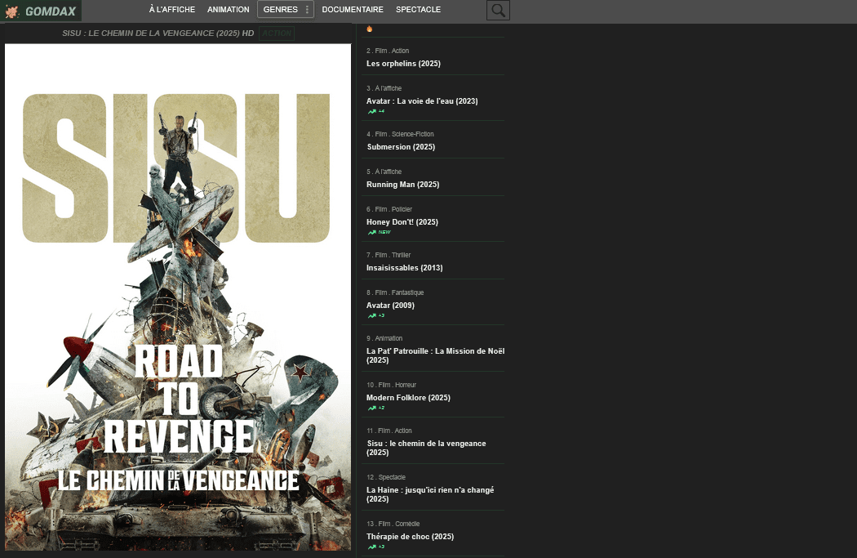This screenshot has width=857, height=558.
Task: Select the Spectacle menu item
Action: (418, 10)
